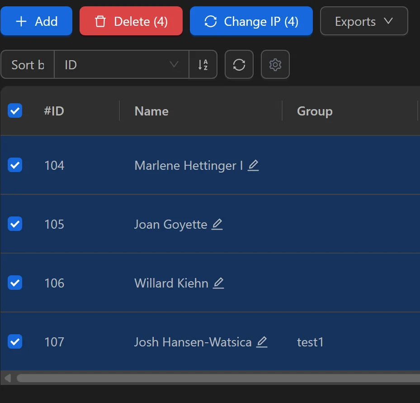
Task: Click the blue Add button
Action: (x=36, y=21)
